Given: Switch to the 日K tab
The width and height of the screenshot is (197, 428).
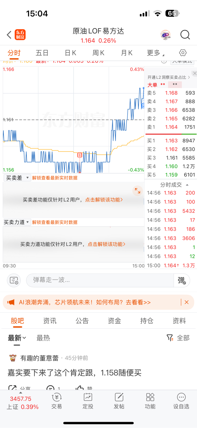Looking at the screenshot, I should (x=70, y=53).
